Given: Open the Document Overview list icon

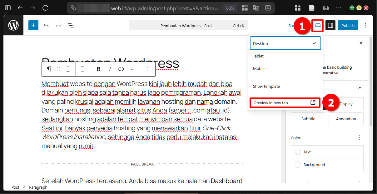Looking at the screenshot, I should 71,25.
